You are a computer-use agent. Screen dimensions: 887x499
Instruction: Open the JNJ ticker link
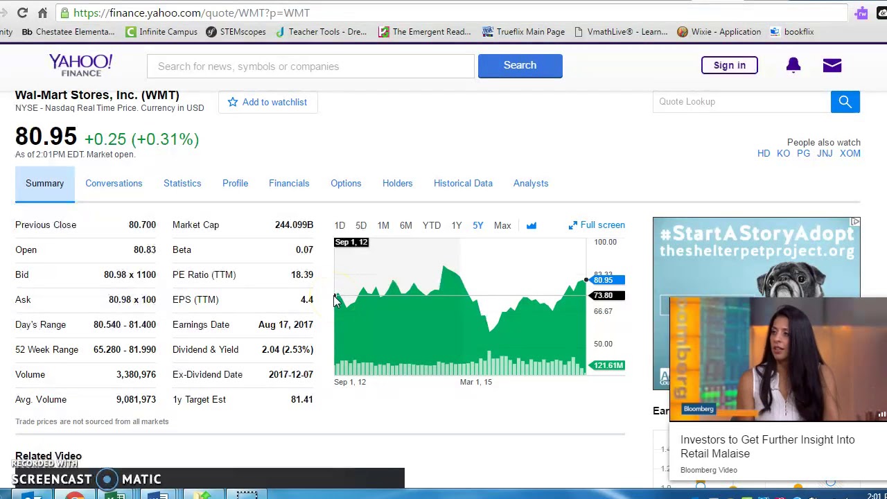click(x=825, y=153)
